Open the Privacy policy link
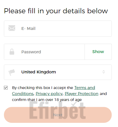Screen dimensions: 118x127 [x=49, y=94]
